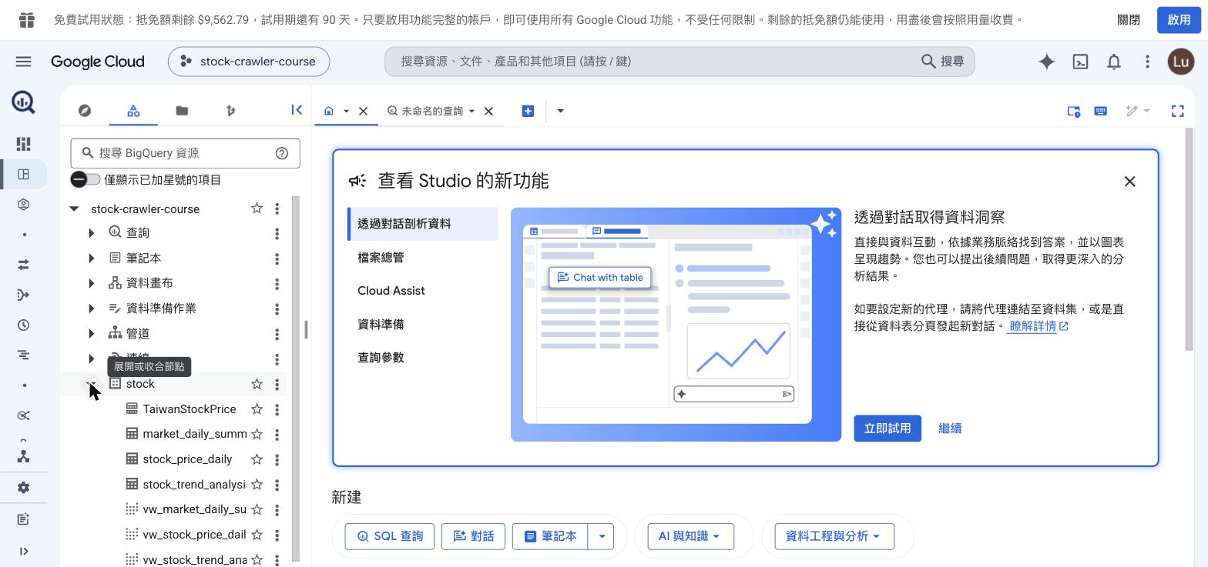This screenshot has width=1208, height=567.
Task: Open Gemini AI sparkle icon in header
Action: 1046,62
